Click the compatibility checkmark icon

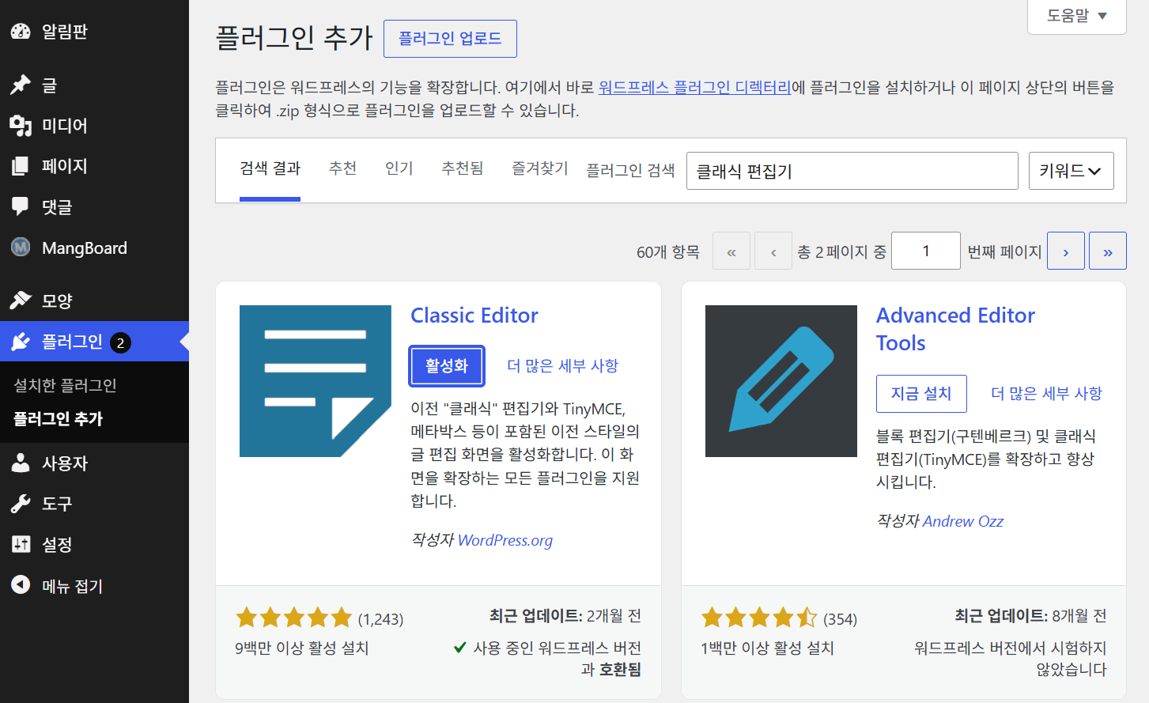click(x=459, y=648)
